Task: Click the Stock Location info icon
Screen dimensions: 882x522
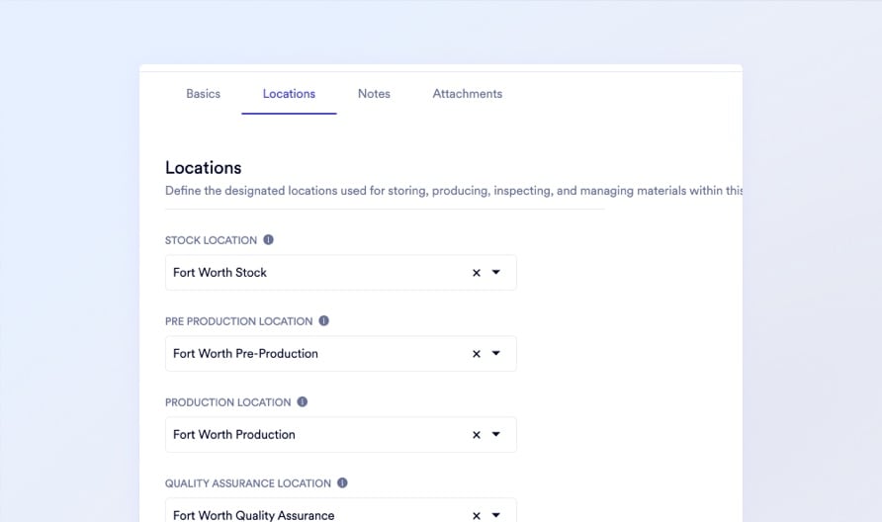Action: pyautogui.click(x=268, y=240)
